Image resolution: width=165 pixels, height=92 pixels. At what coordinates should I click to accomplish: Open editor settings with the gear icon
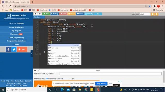coord(156,14)
